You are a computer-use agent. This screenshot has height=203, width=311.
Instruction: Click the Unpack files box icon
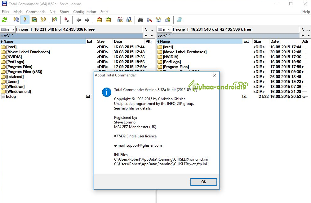pos(108,20)
